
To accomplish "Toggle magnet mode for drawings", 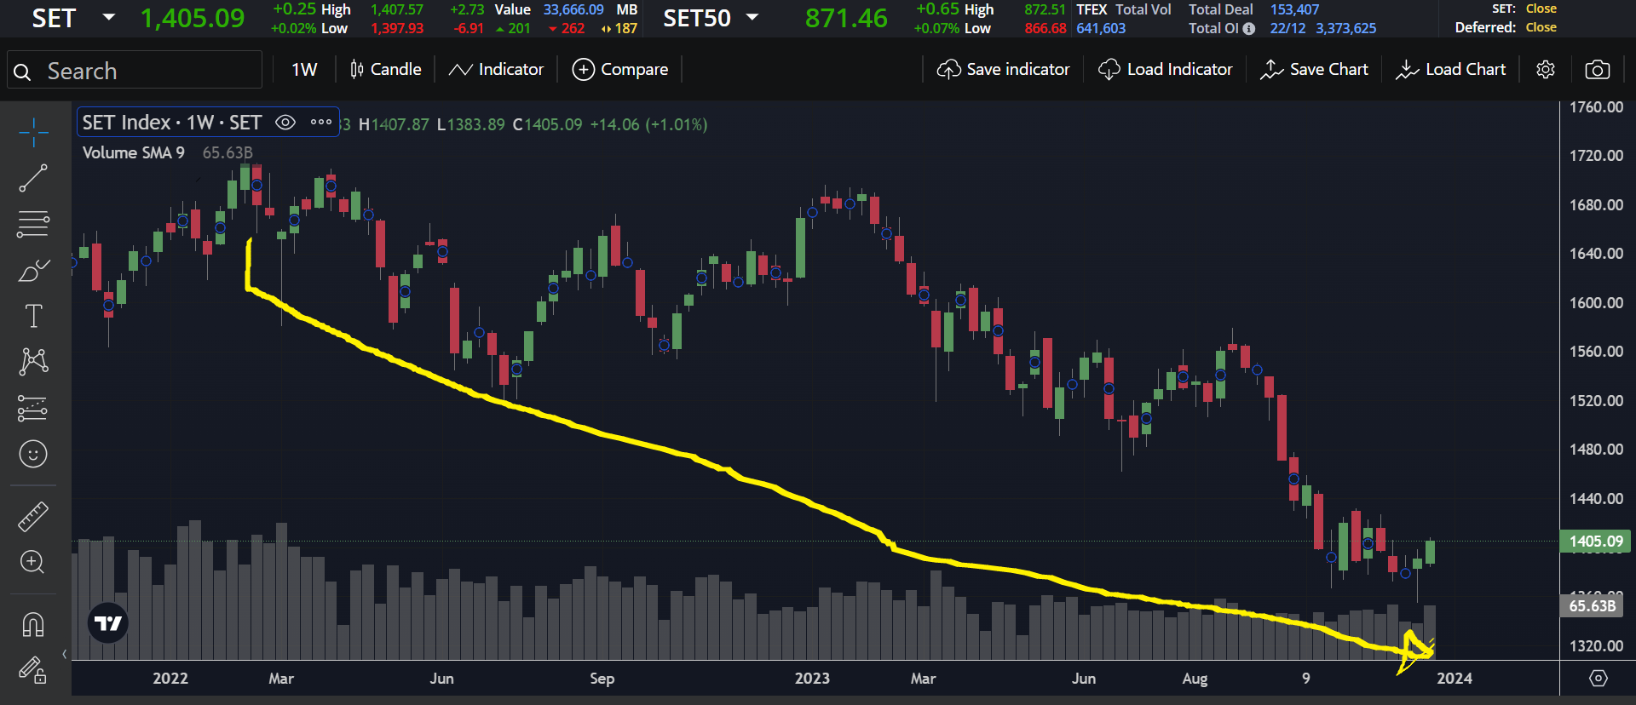I will [33, 625].
